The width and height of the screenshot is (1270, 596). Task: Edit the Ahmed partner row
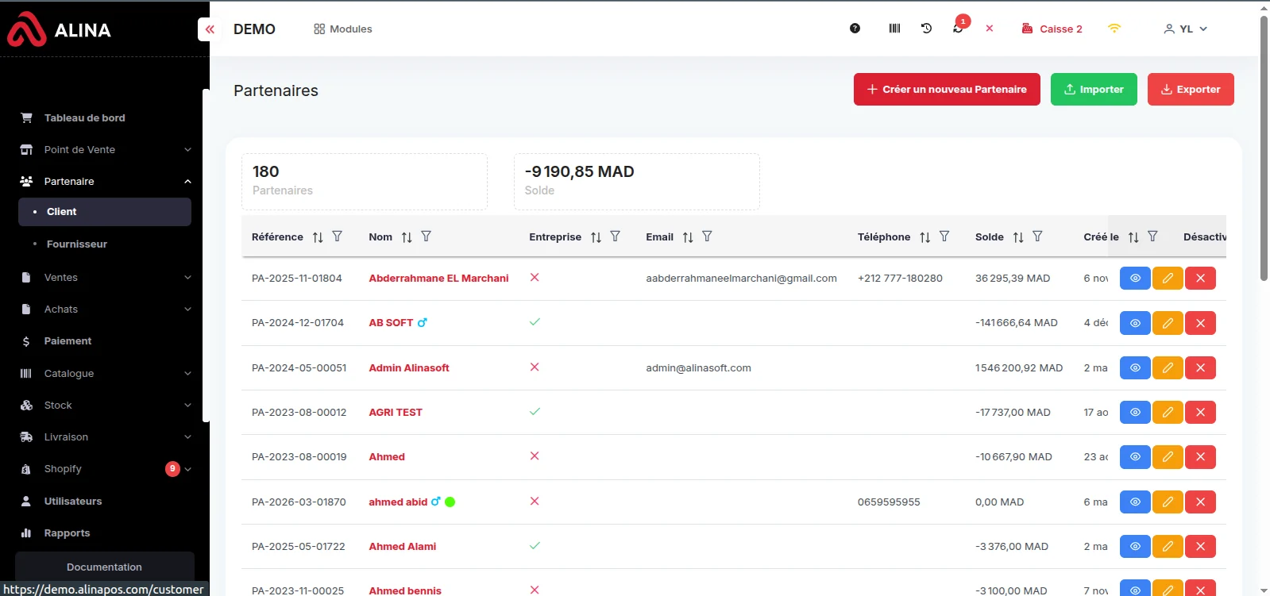pyautogui.click(x=1168, y=457)
